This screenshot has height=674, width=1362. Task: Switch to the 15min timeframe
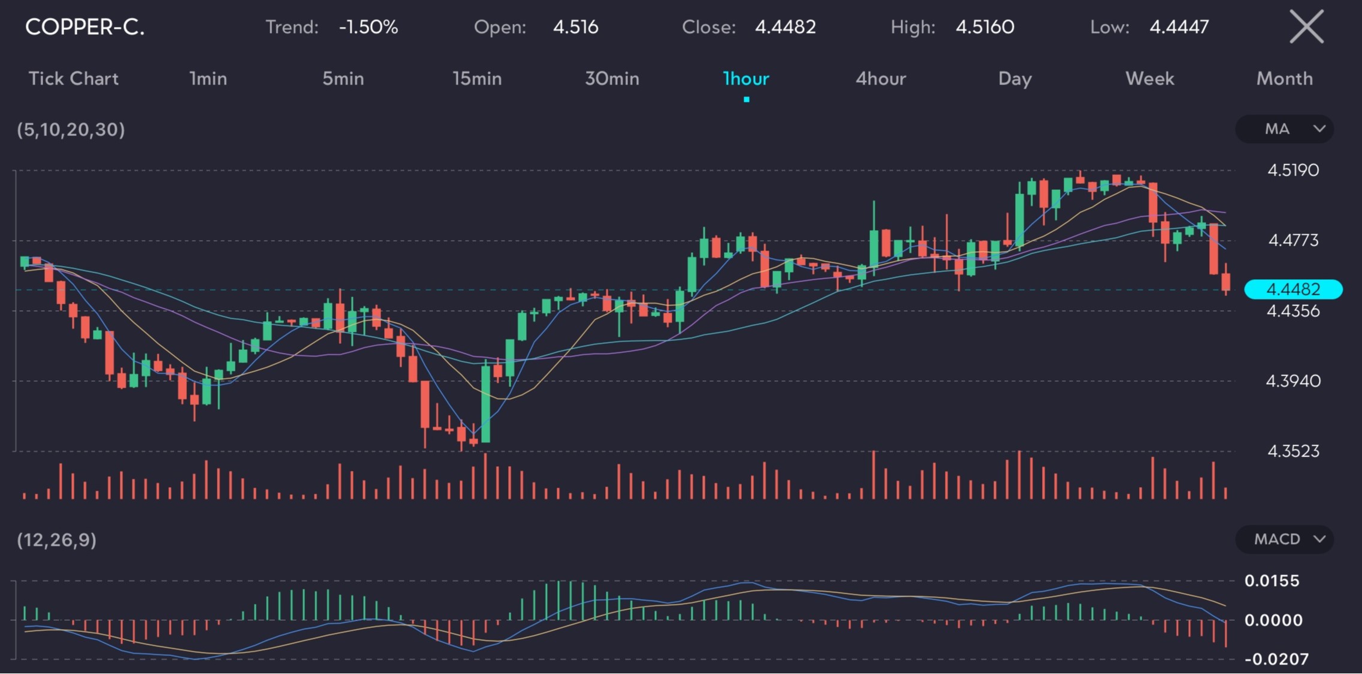point(477,78)
